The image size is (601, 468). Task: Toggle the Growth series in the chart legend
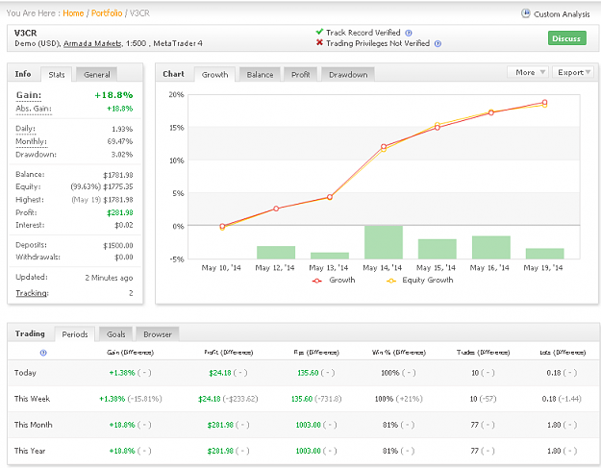334,281
